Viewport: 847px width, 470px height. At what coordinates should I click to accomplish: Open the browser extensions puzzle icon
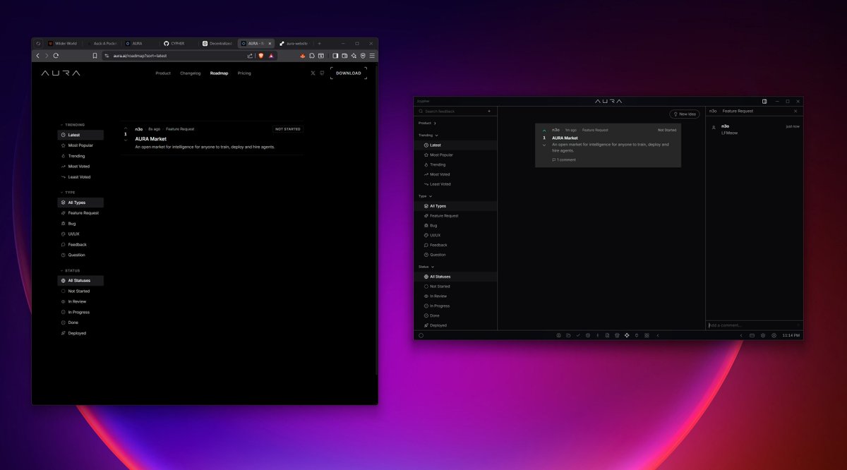[312, 56]
